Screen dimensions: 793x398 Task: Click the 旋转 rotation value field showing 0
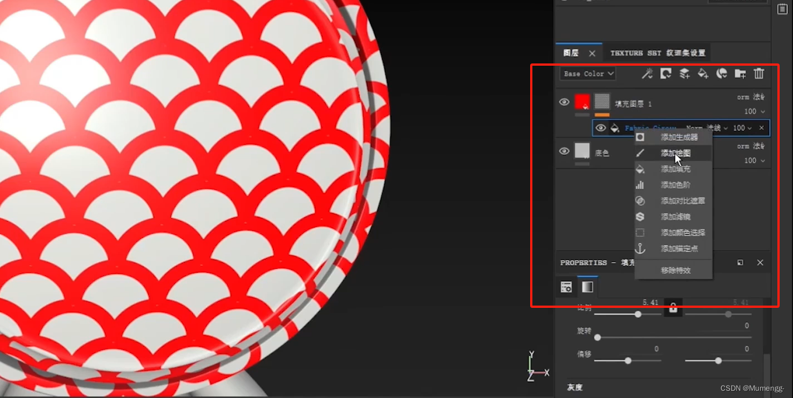[x=747, y=326]
